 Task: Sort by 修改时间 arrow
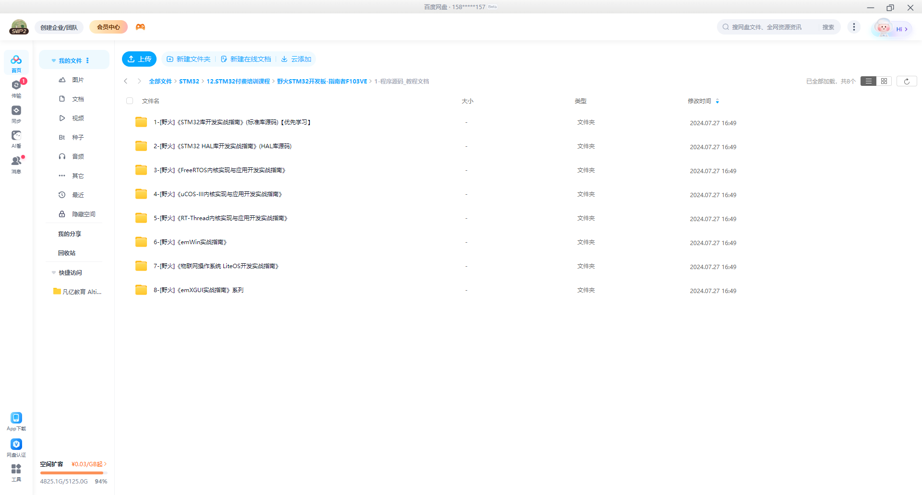[717, 101]
